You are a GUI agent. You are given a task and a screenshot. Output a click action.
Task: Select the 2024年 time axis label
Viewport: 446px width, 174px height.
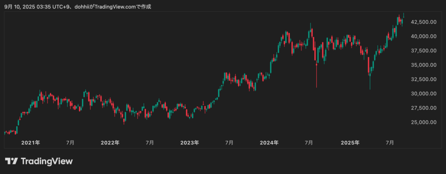[x=270, y=142]
